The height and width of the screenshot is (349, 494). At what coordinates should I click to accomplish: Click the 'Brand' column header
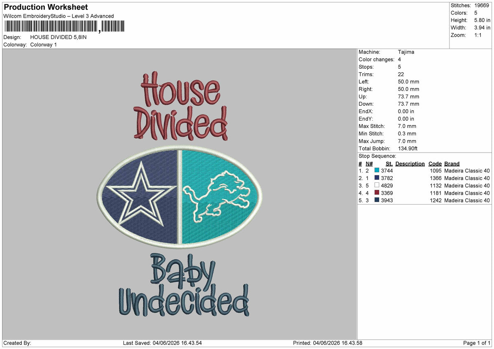pyautogui.click(x=452, y=164)
